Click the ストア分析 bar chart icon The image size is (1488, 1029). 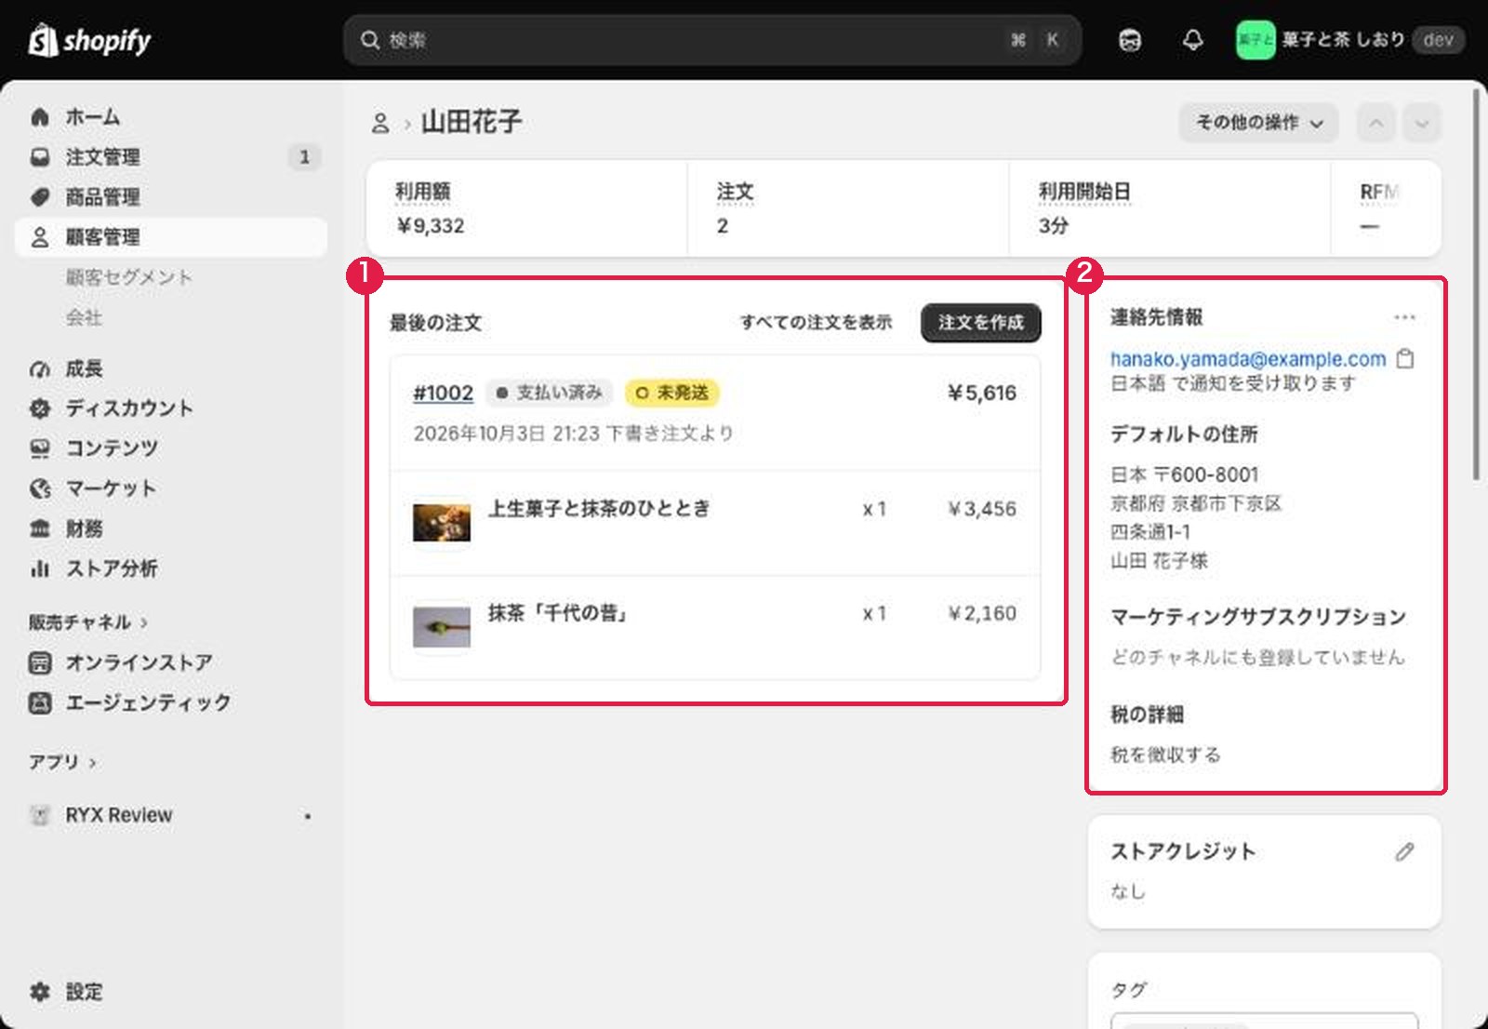[x=40, y=568]
